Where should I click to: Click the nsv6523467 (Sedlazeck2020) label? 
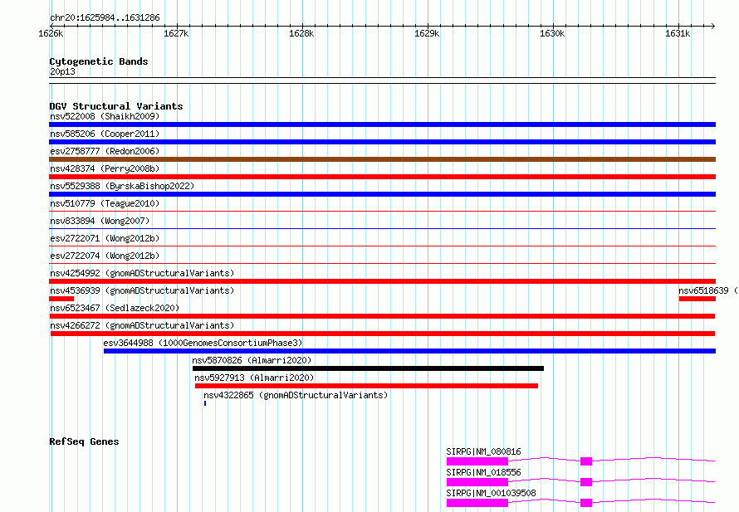(x=115, y=308)
